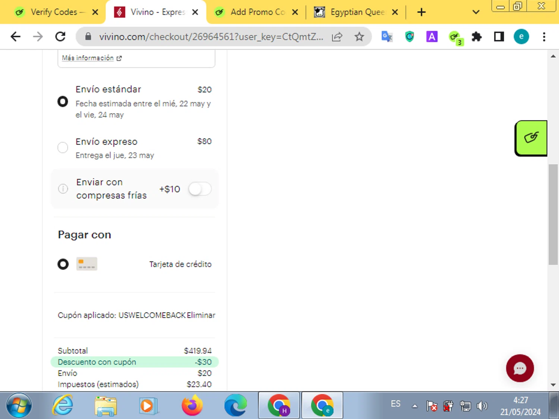The width and height of the screenshot is (559, 419).
Task: Switch to the Vivino - Express tab
Action: (x=156, y=12)
